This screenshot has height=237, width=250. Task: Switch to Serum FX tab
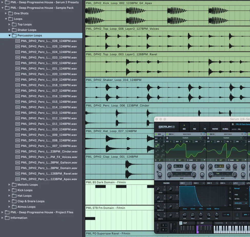pyautogui.click(x=205, y=127)
